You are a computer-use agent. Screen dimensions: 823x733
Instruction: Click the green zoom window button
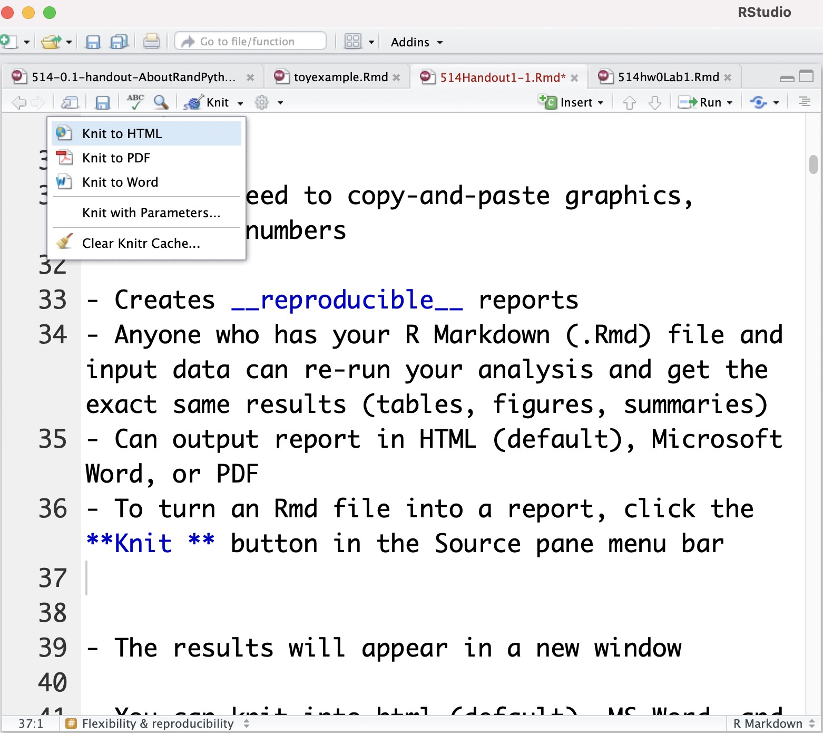tap(50, 12)
